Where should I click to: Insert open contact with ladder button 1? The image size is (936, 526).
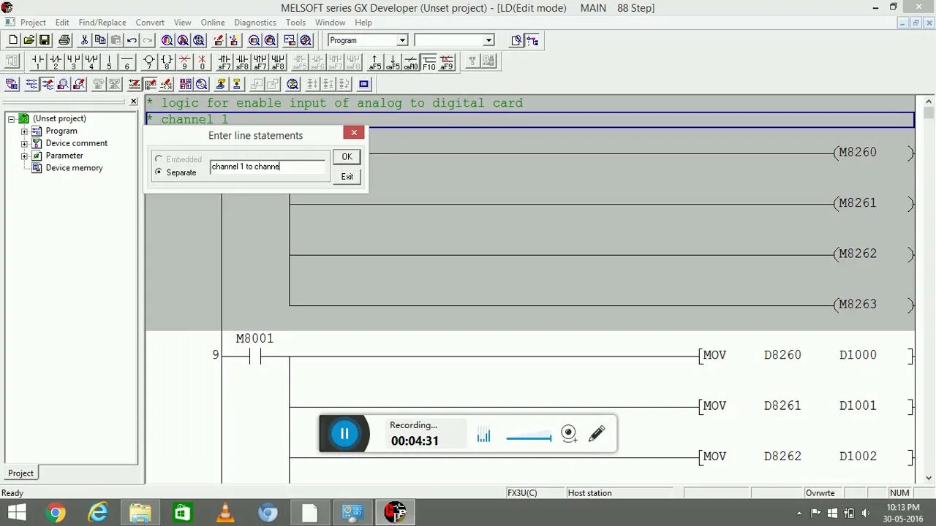point(38,62)
